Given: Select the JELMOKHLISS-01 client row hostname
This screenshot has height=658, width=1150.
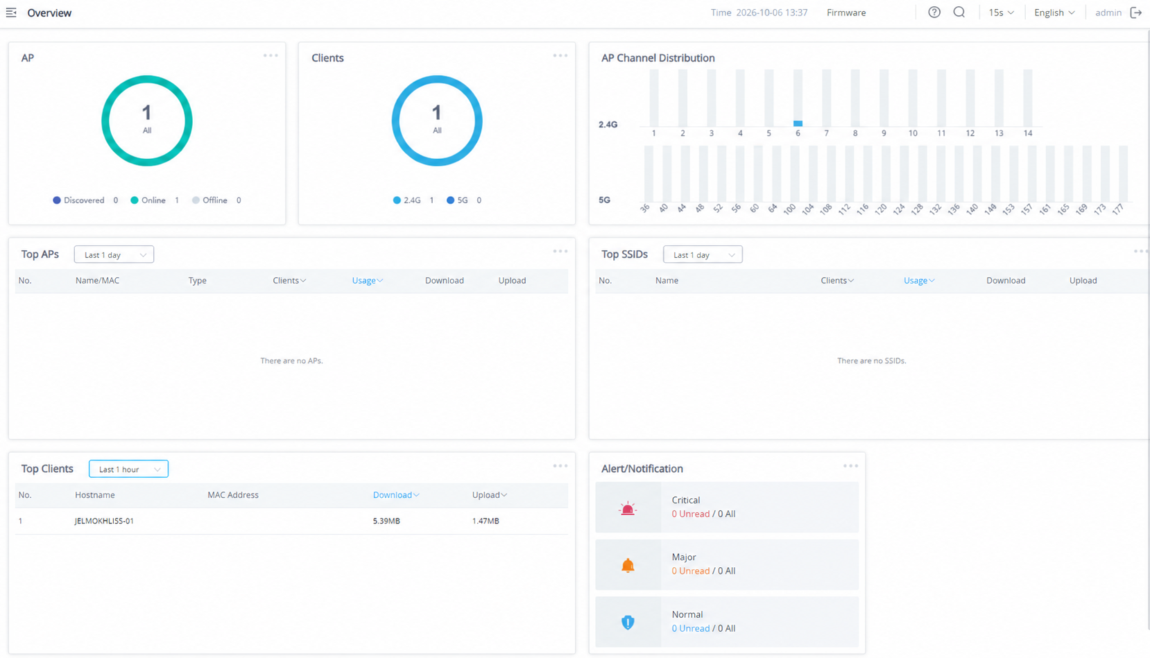Looking at the screenshot, I should tap(104, 521).
